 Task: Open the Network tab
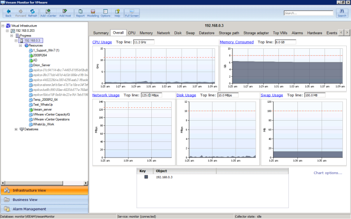(164, 33)
